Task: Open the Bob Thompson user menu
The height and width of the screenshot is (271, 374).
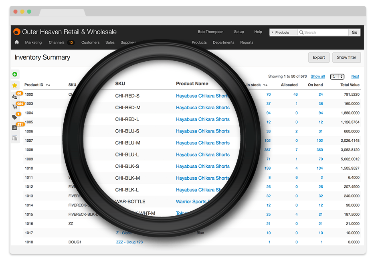Action: tap(210, 32)
